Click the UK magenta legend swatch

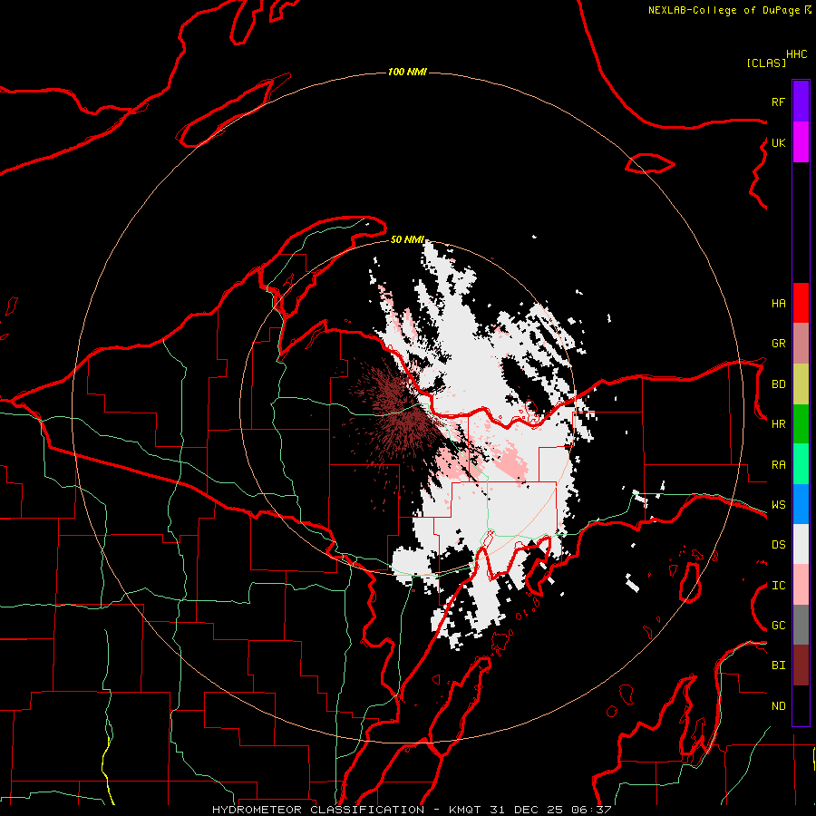[x=801, y=142]
